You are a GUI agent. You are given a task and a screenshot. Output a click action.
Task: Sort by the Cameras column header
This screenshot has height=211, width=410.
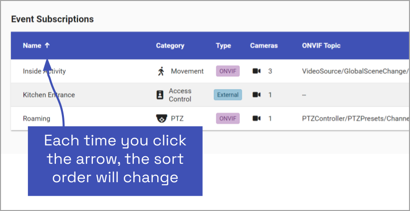point(264,45)
